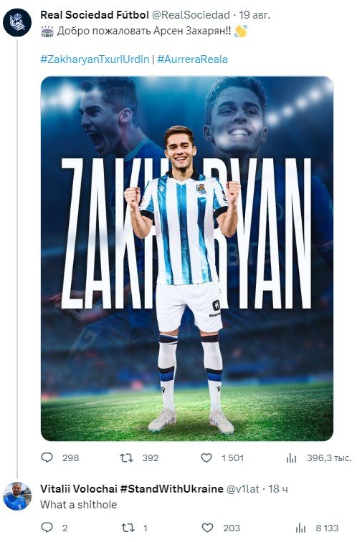Like the Zakharyan welcome tweet
Image resolution: width=357 pixels, height=542 pixels.
tap(206, 458)
